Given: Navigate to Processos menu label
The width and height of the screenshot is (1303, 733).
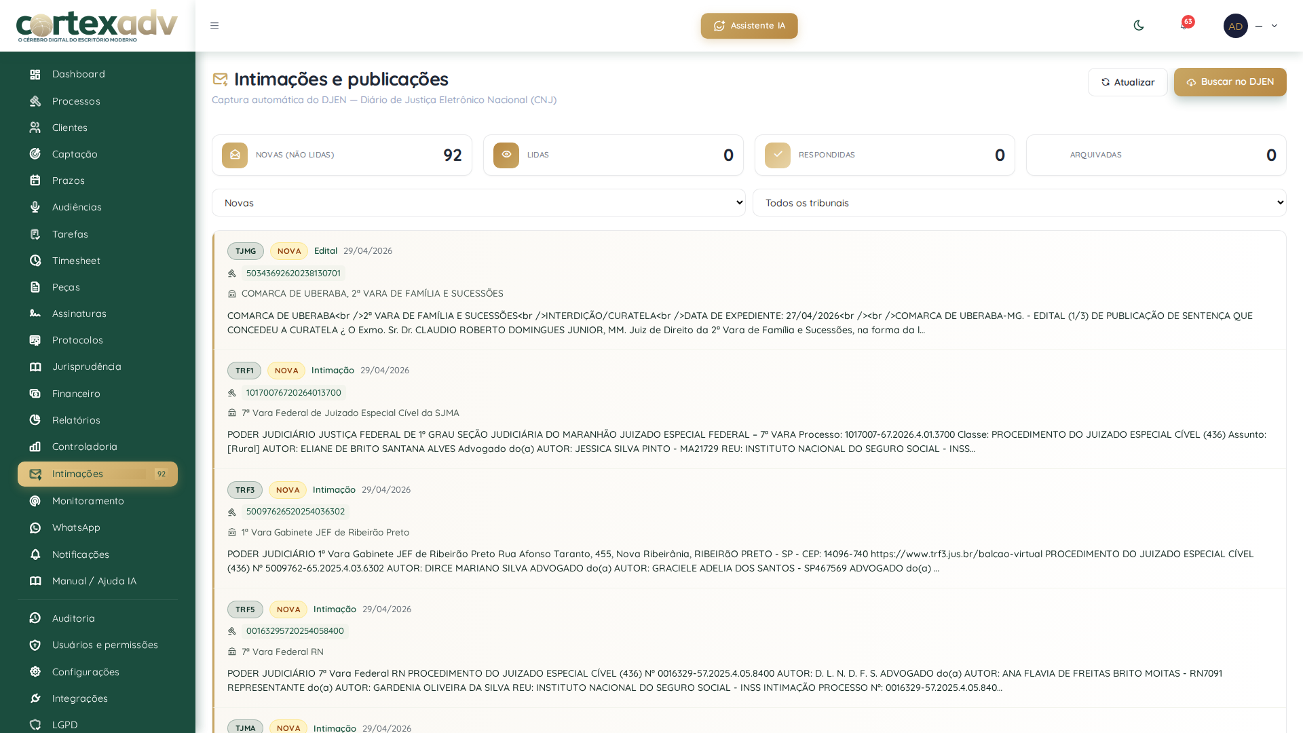Looking at the screenshot, I should click(x=76, y=101).
